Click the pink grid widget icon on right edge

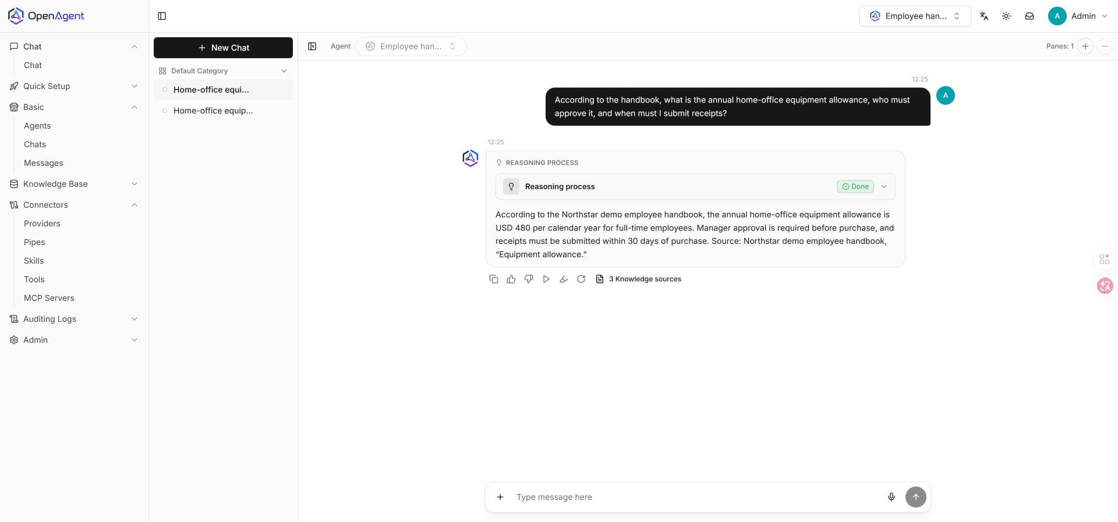click(1105, 259)
